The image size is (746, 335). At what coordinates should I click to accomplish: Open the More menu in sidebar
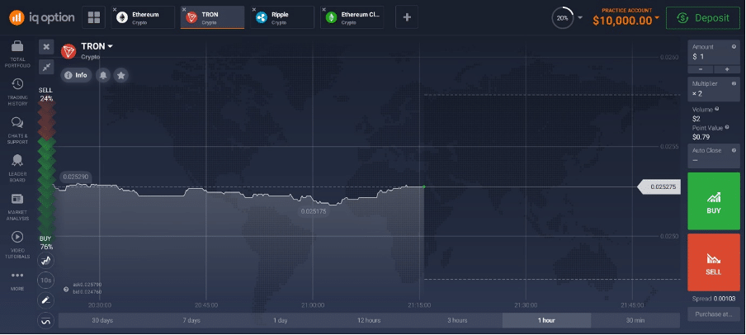click(17, 281)
